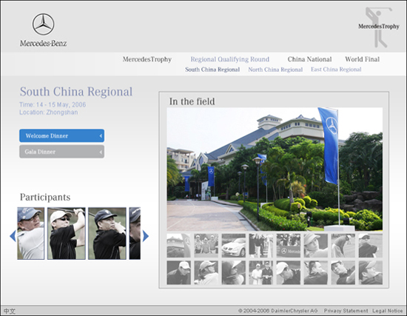Open the Welcome Dinner button
Screen dimensions: 407x316
pos(61,136)
